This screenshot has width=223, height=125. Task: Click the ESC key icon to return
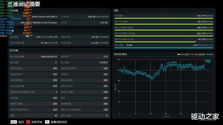[14, 122]
